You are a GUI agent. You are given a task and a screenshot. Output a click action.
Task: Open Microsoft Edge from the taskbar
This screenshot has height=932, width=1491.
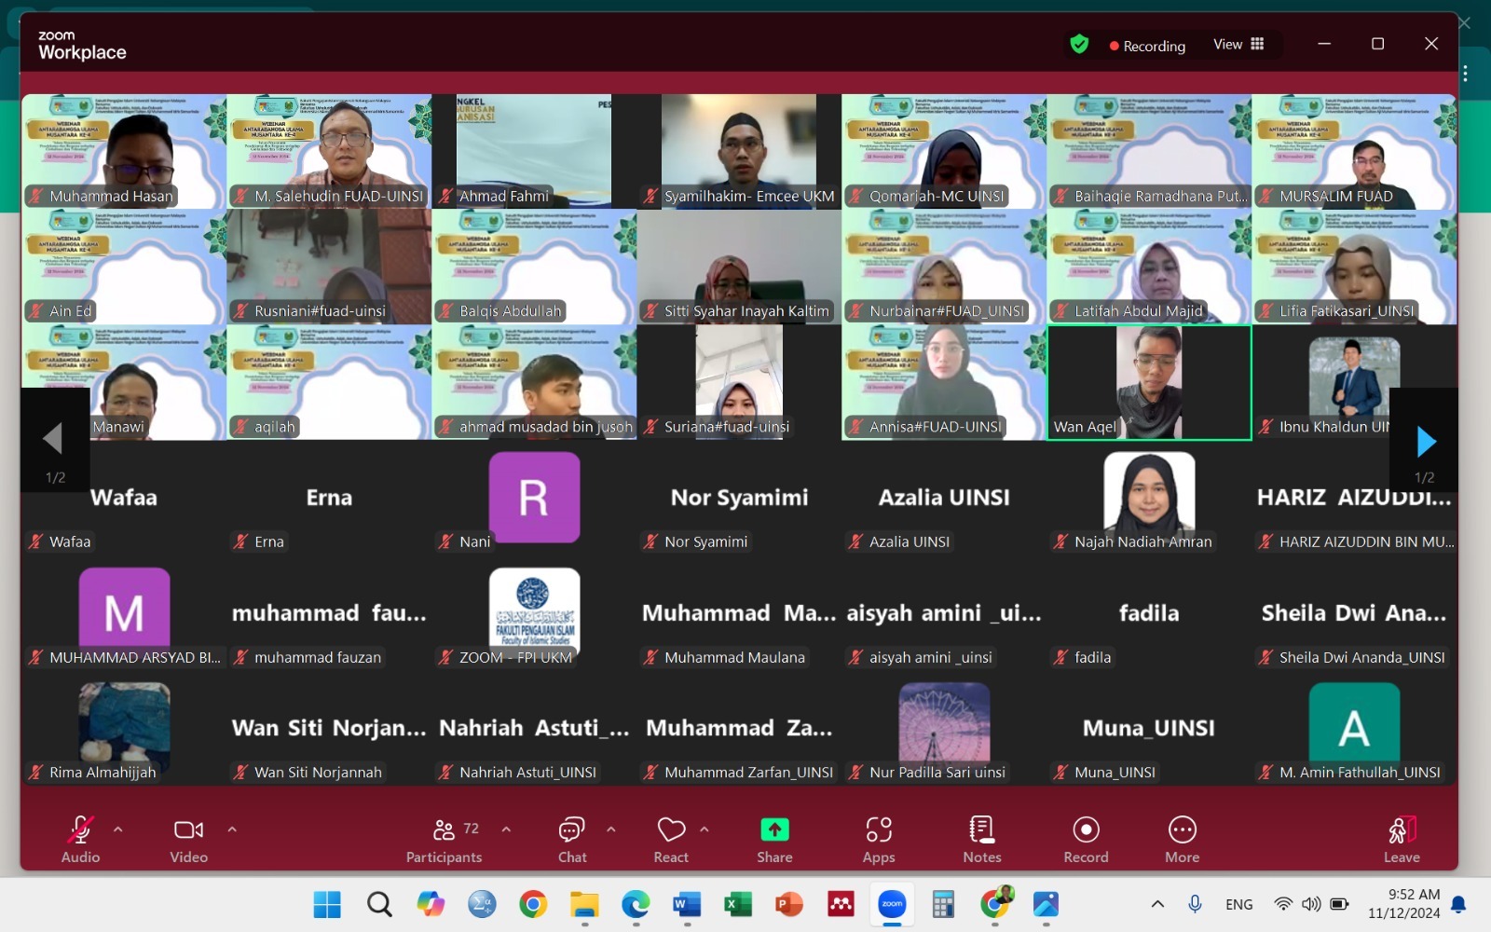(636, 904)
